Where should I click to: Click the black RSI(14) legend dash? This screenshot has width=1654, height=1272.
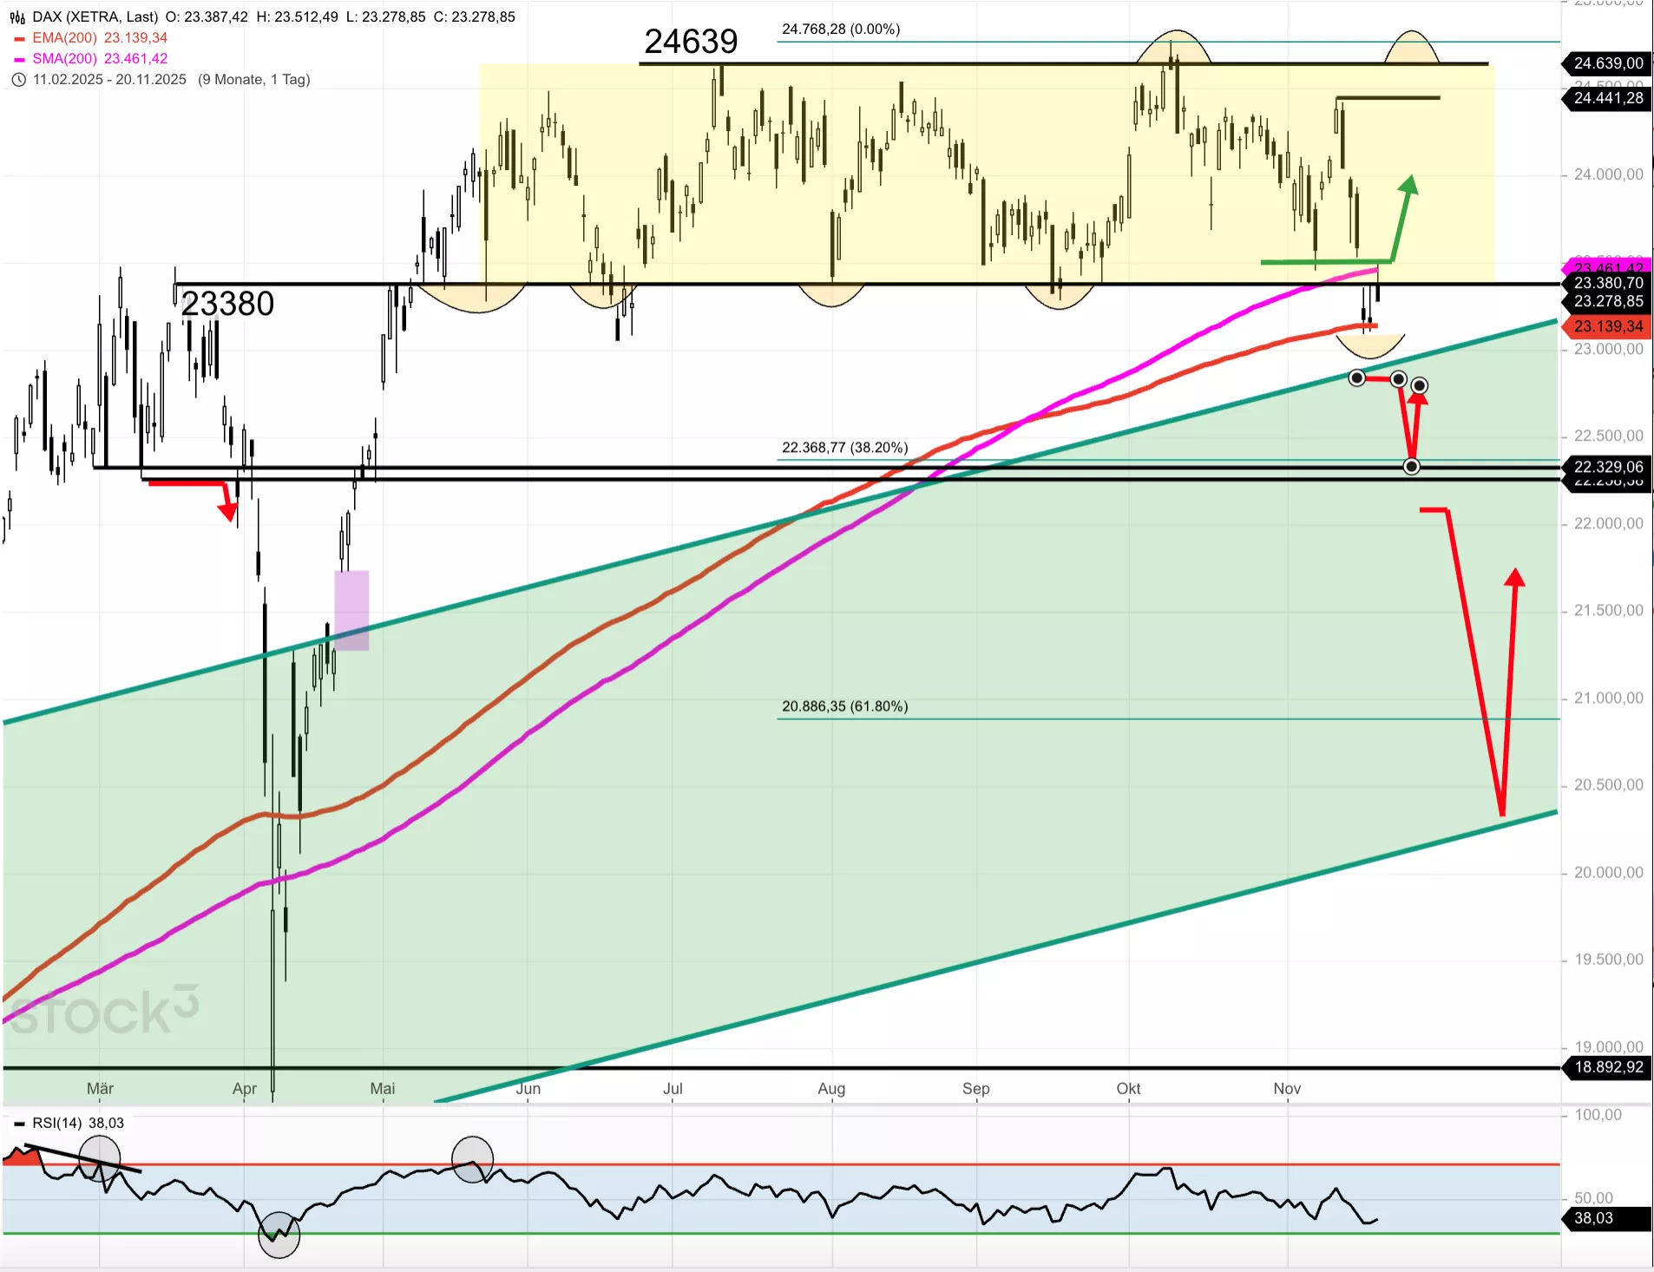tap(19, 1124)
